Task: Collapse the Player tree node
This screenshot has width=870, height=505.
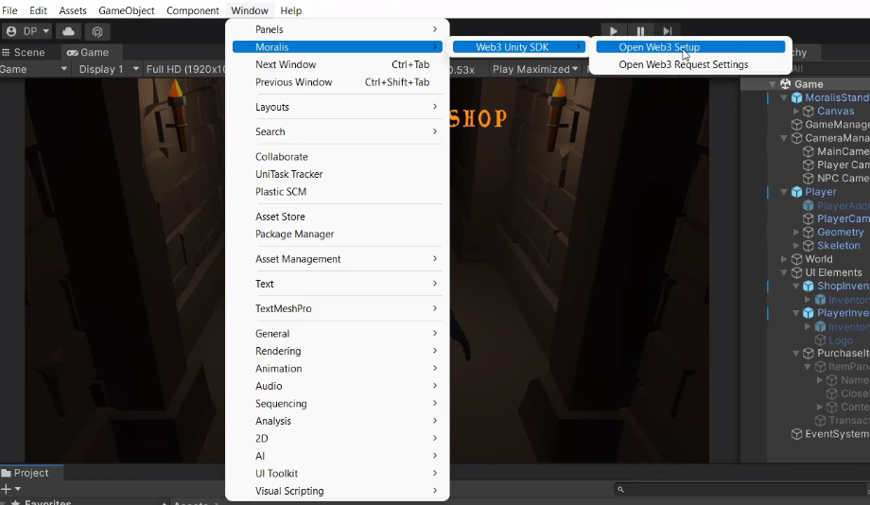Action: point(784,192)
